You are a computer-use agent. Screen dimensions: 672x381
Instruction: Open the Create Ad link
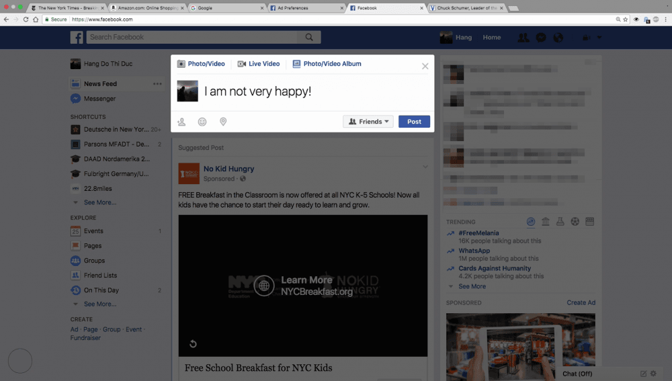tap(581, 302)
